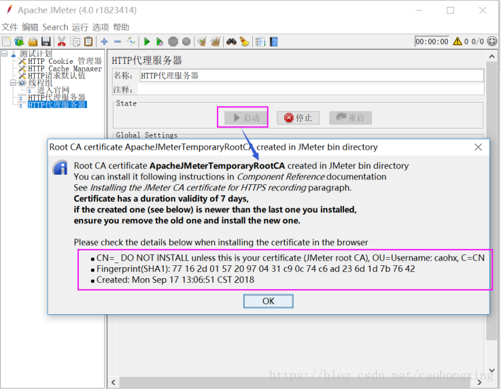Select 测试计划 test plan node

click(x=36, y=53)
